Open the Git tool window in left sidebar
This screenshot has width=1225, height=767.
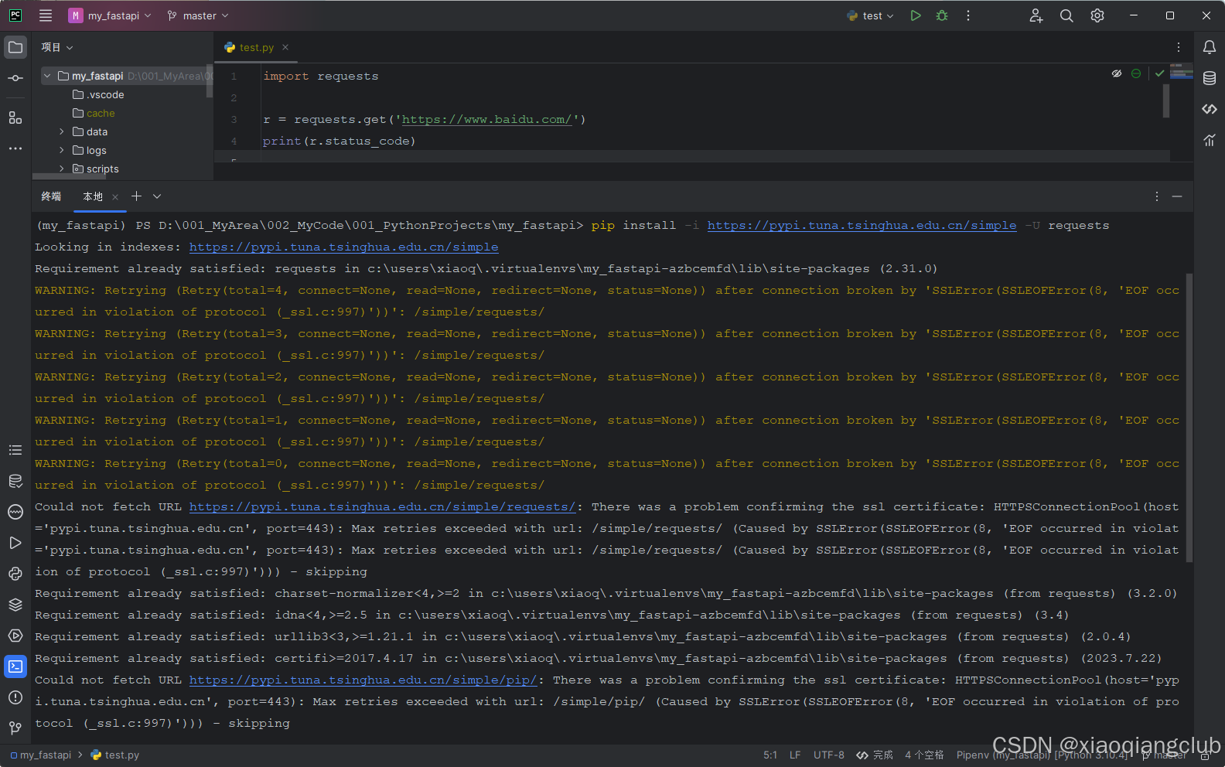click(x=15, y=728)
